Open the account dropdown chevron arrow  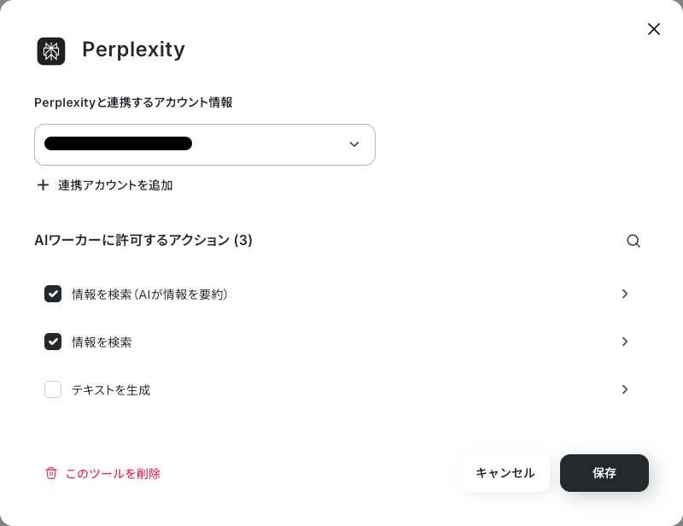[x=354, y=144]
